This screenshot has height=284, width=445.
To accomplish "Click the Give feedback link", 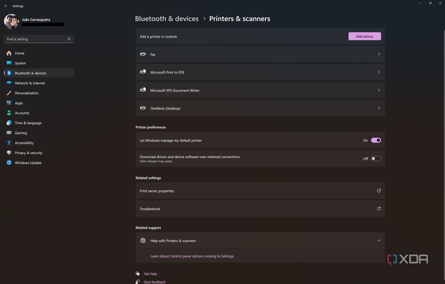I will (155, 282).
